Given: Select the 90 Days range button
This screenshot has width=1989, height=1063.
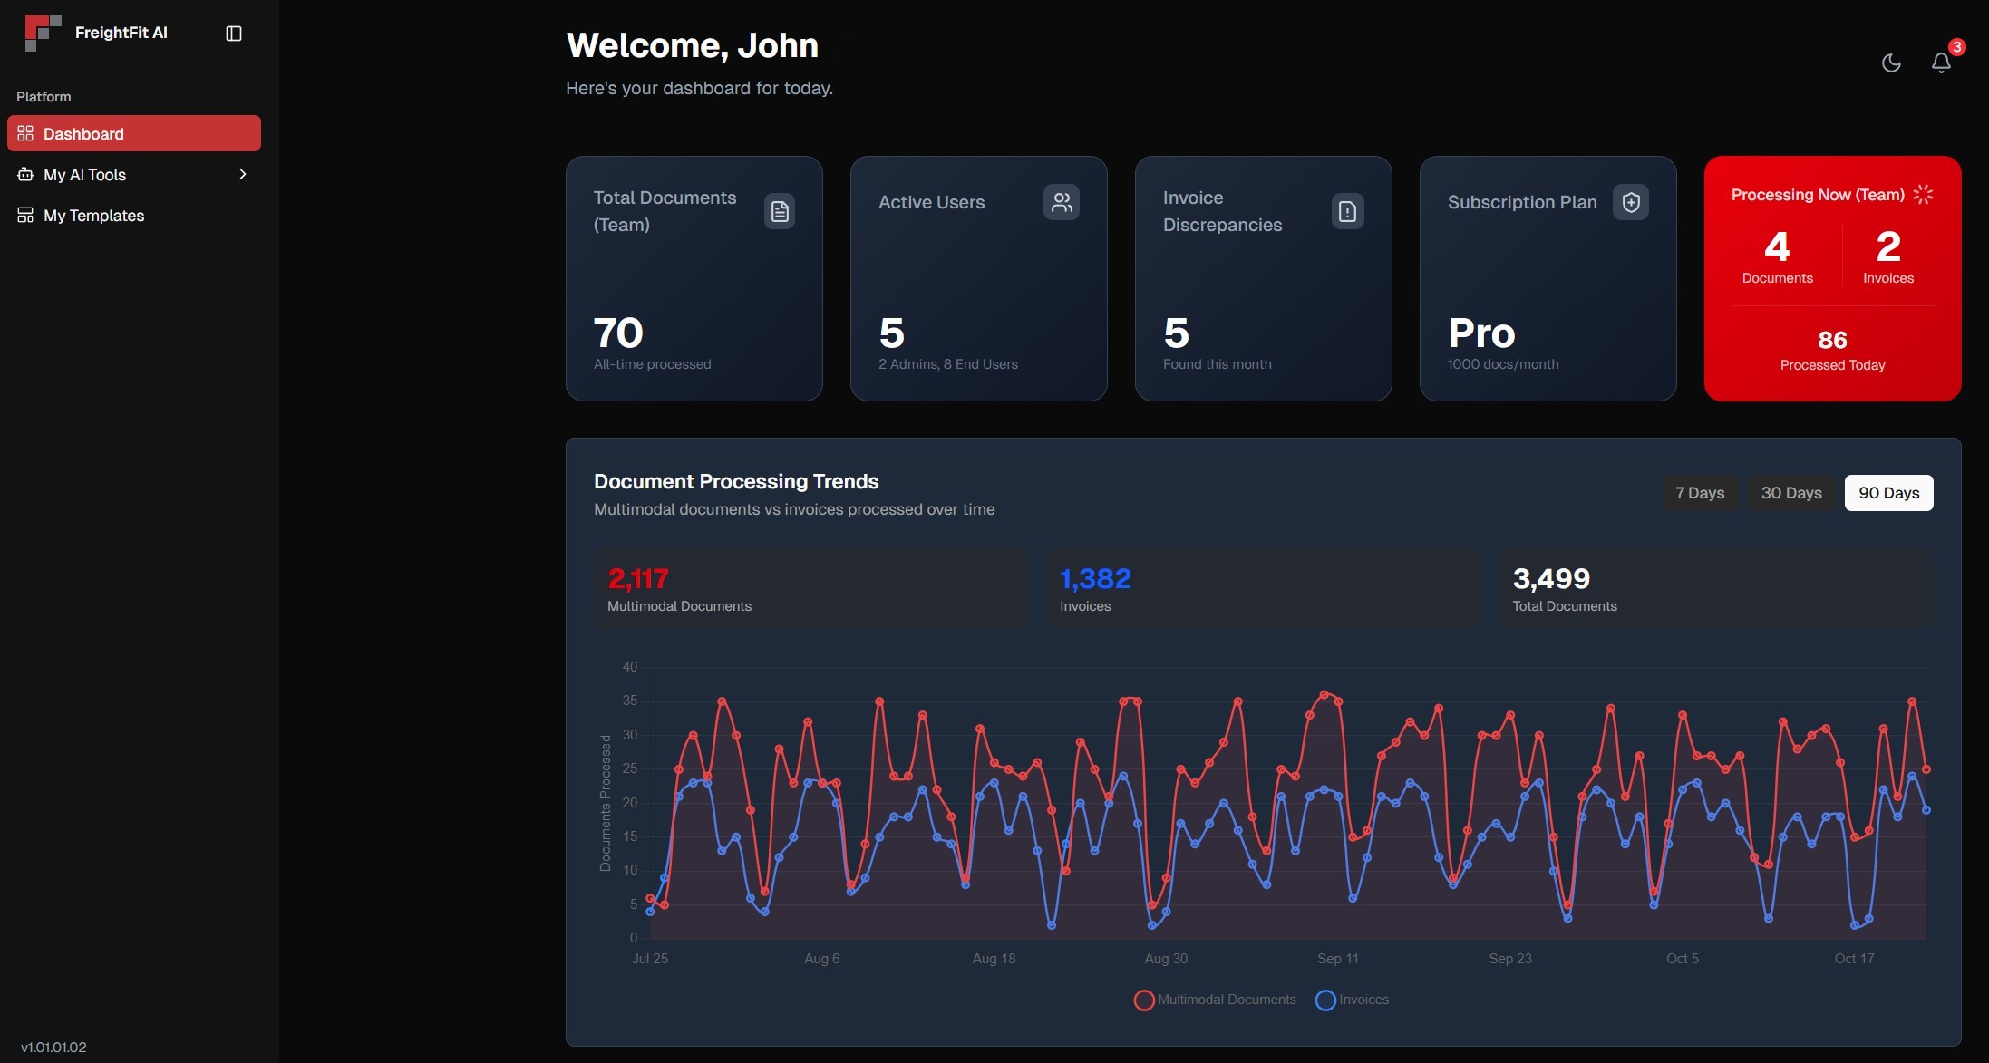Looking at the screenshot, I should point(1888,493).
